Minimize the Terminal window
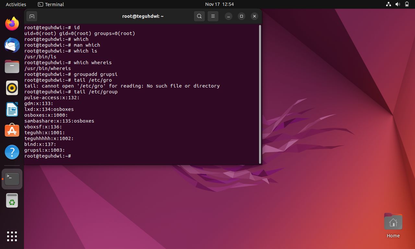The width and height of the screenshot is (415, 249). pos(229,16)
